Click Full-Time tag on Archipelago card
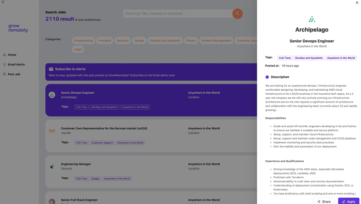Image resolution: width=361 pixels, height=204 pixels. click(81, 107)
